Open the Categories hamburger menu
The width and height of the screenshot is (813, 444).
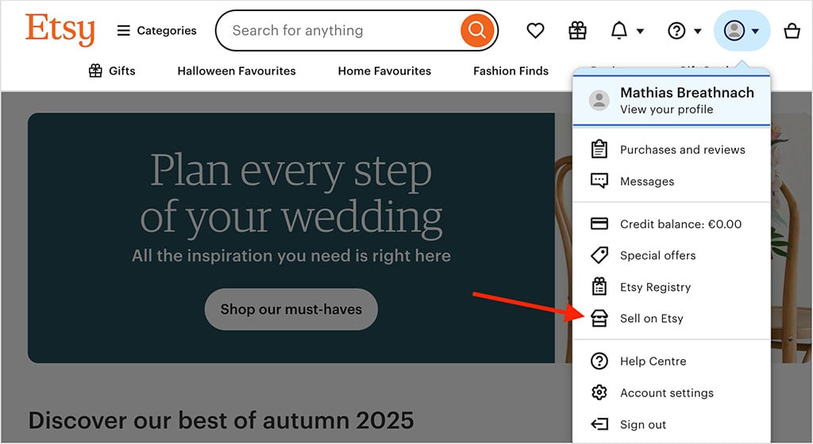[x=156, y=31]
